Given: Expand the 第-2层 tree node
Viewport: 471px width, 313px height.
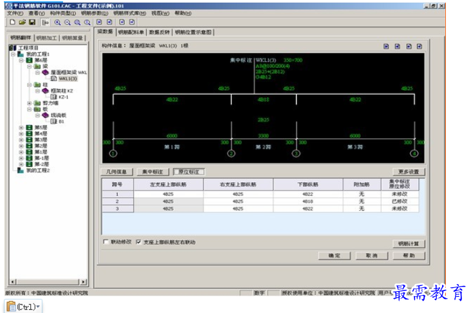Looking at the screenshot, I should 21,164.
